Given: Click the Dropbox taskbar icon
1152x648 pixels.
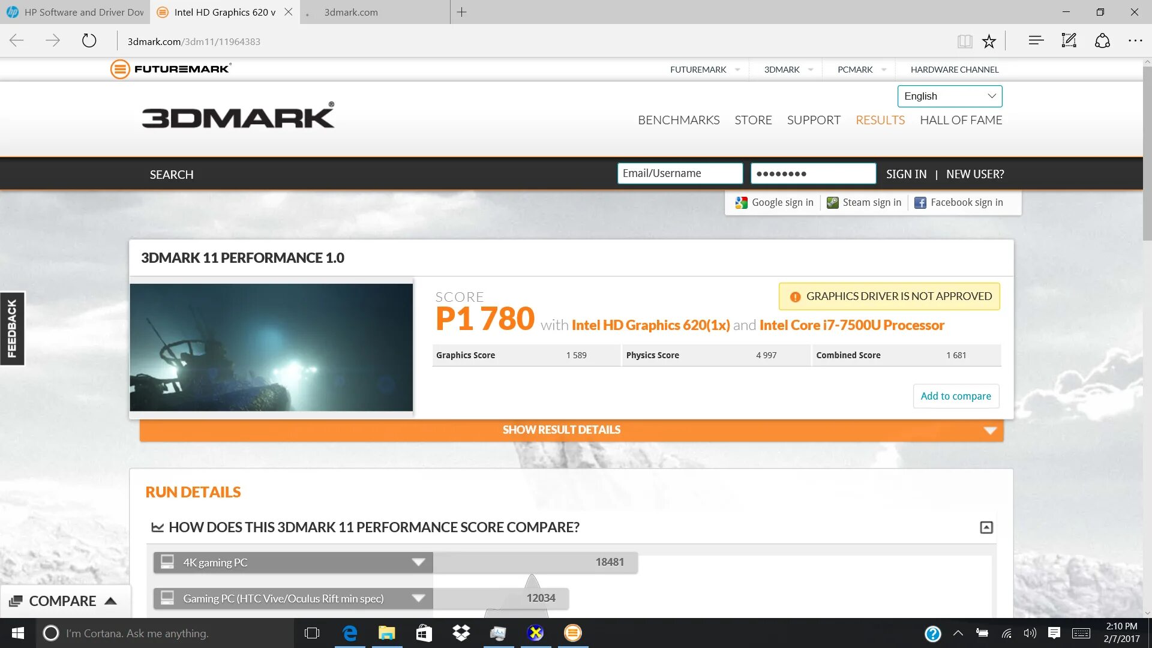Looking at the screenshot, I should click(460, 632).
